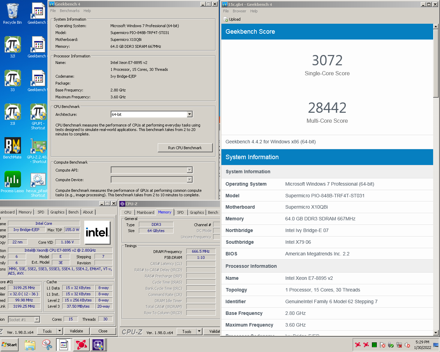440x352 pixels.
Task: Click the DRAM Frequency 666.5 MHz field
Action: [201, 251]
